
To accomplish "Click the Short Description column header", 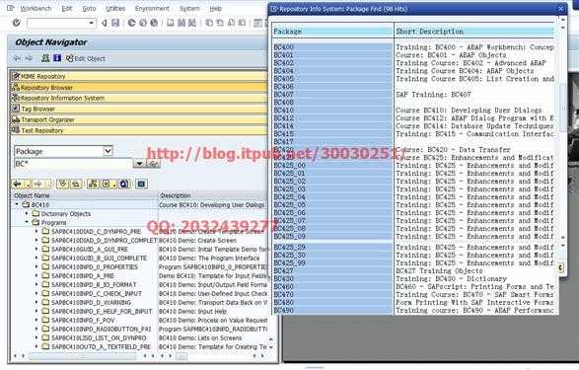I will click(474, 32).
